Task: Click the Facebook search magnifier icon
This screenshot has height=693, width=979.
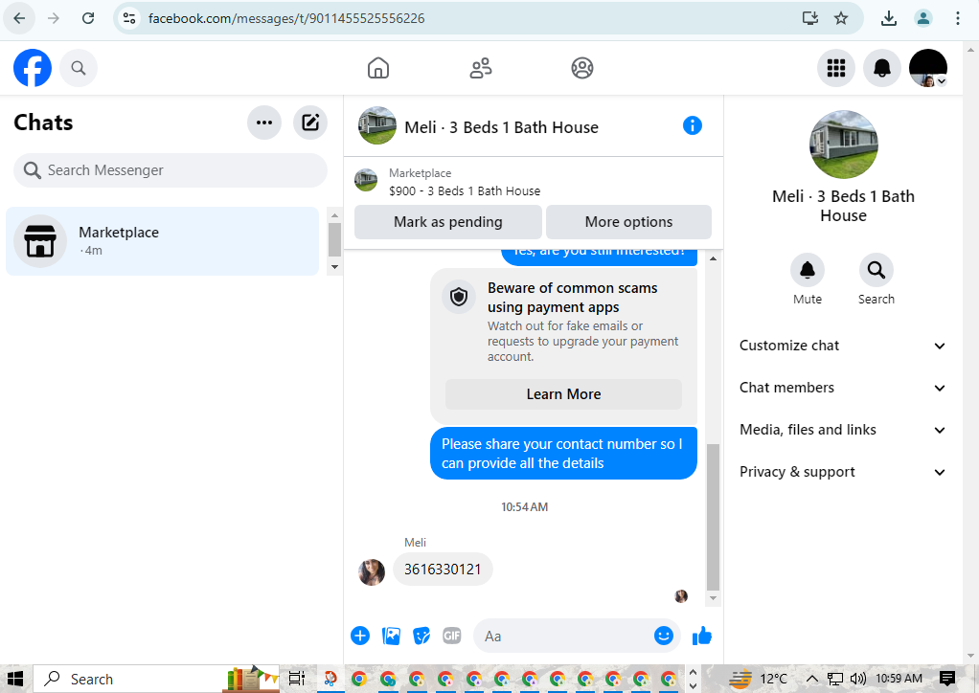Action: [x=78, y=68]
